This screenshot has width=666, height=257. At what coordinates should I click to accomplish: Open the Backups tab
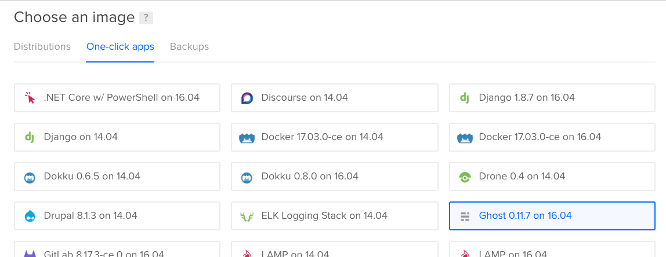[x=189, y=46]
